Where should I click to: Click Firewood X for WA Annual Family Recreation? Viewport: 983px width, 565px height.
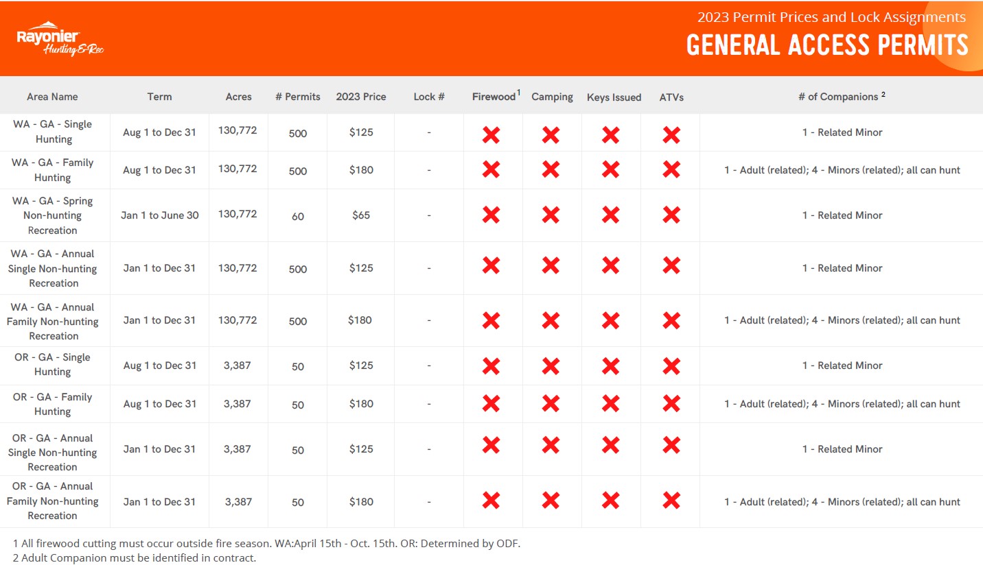point(491,320)
